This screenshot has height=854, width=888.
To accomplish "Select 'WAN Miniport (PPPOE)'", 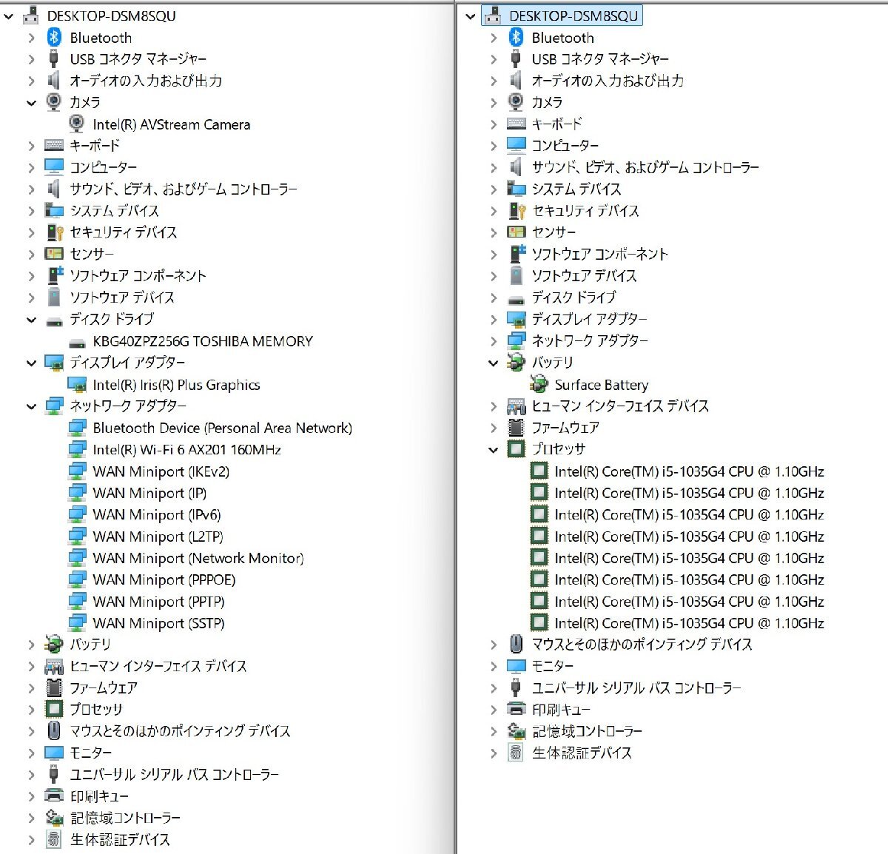I will (164, 579).
